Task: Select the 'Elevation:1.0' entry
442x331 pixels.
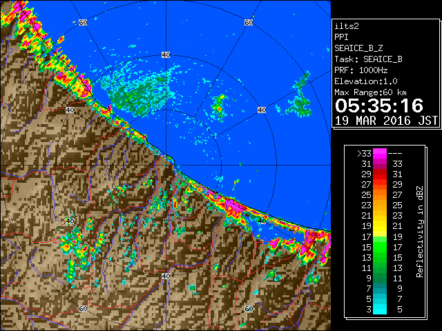Action: [x=366, y=81]
